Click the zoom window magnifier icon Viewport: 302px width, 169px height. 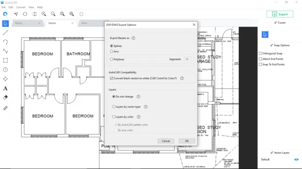[x=62, y=14]
